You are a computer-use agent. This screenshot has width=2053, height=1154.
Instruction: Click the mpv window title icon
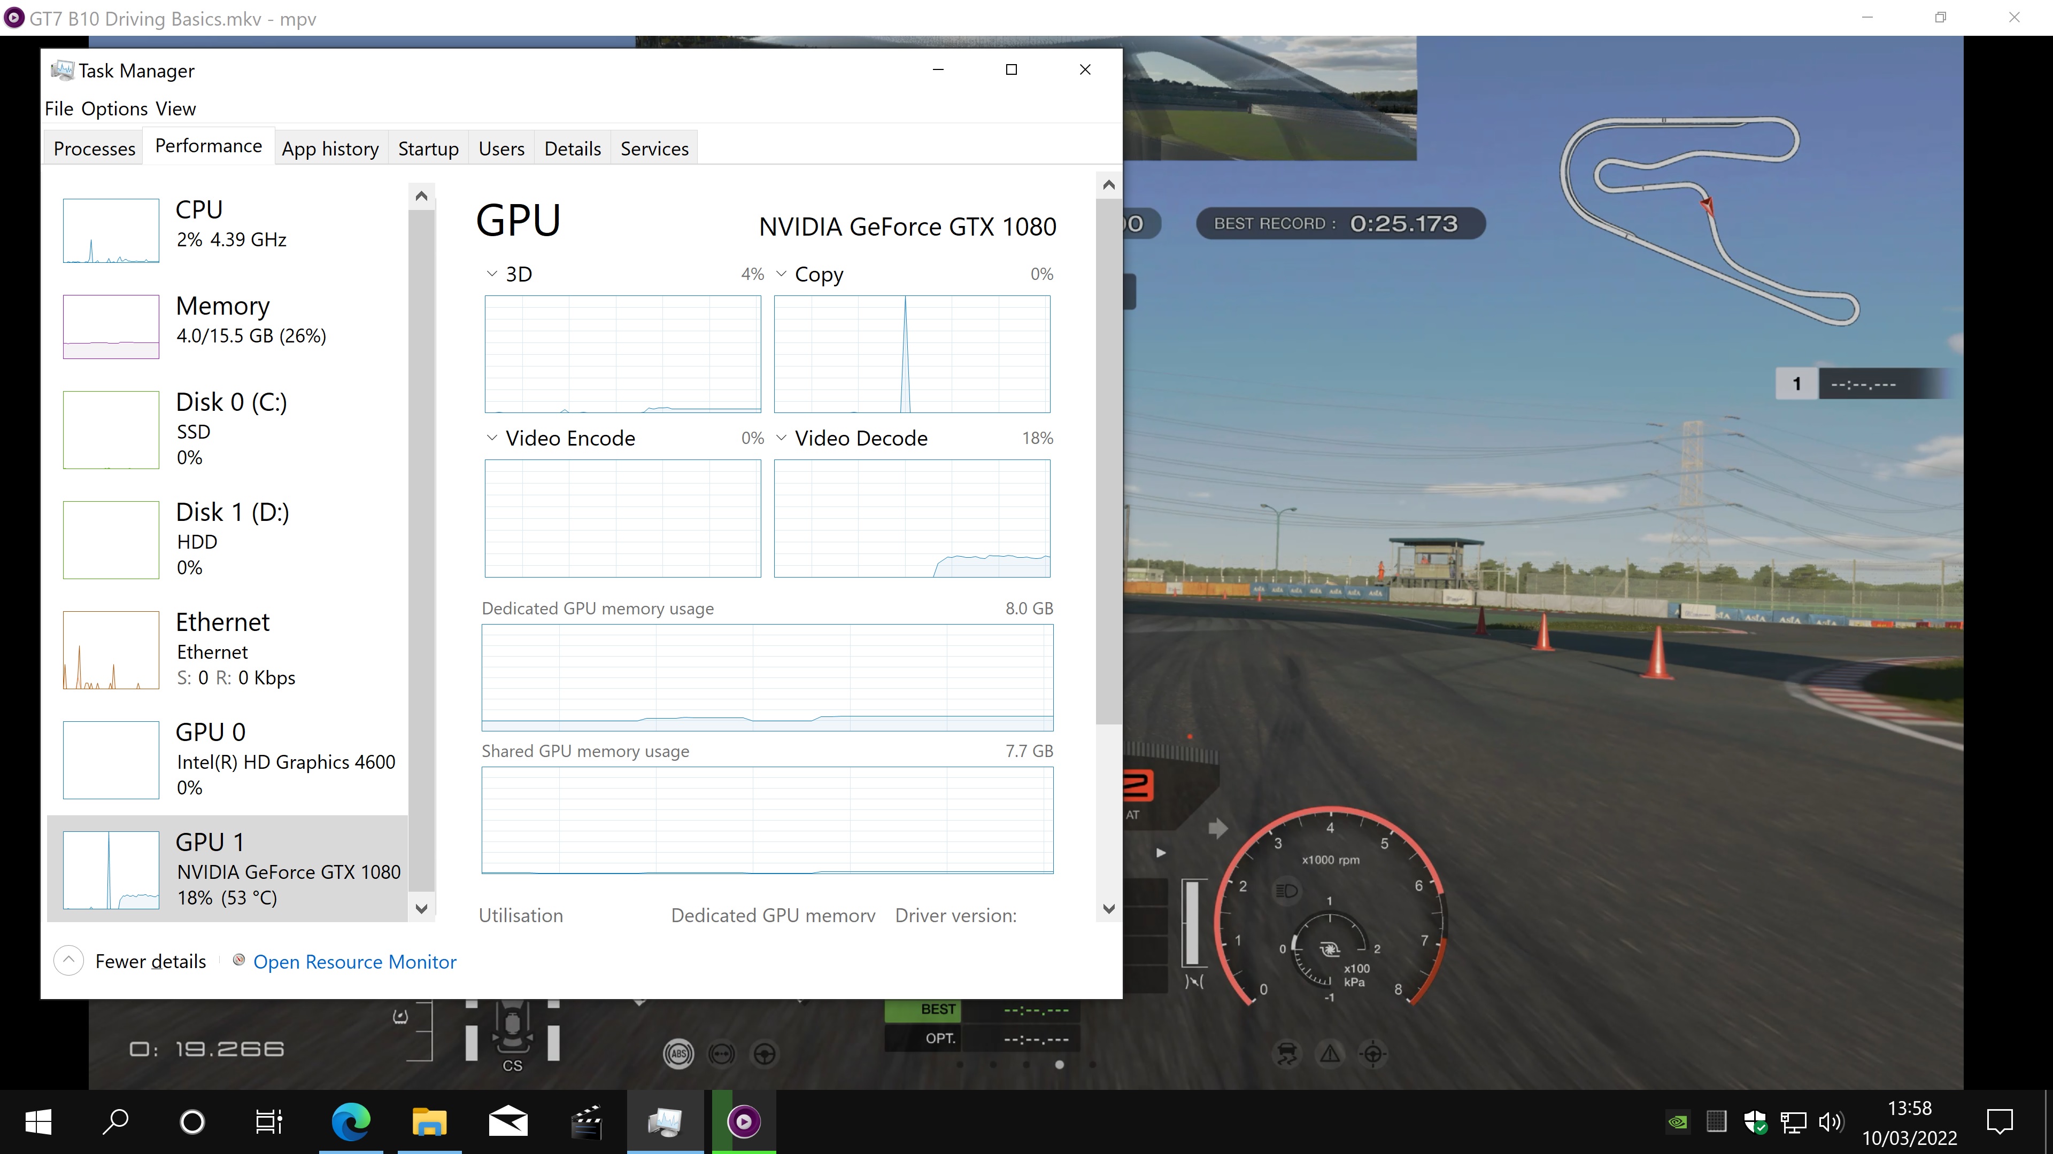[x=14, y=17]
